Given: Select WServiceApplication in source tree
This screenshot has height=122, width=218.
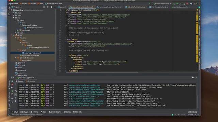Looking at the screenshot, I should (x=33, y=28).
